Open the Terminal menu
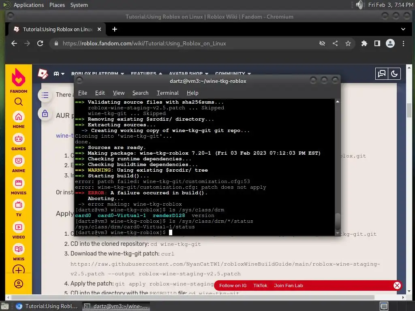The width and height of the screenshot is (415, 311). (167, 93)
